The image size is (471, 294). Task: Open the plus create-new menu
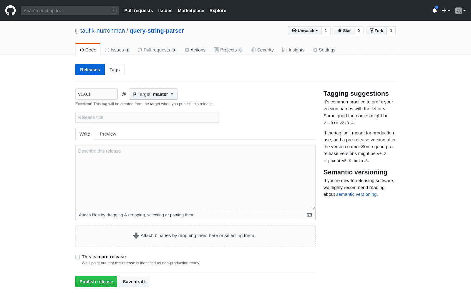pos(446,11)
